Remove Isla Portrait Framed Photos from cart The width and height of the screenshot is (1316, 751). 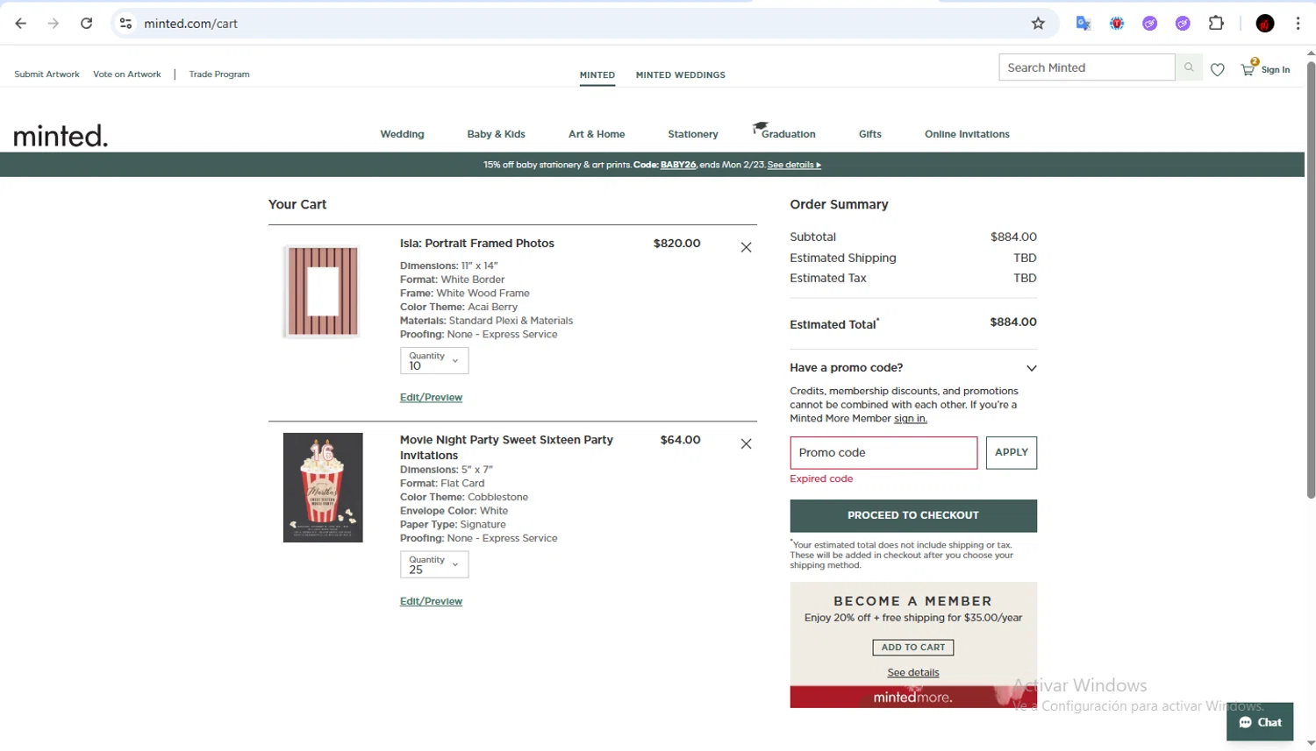click(x=746, y=247)
